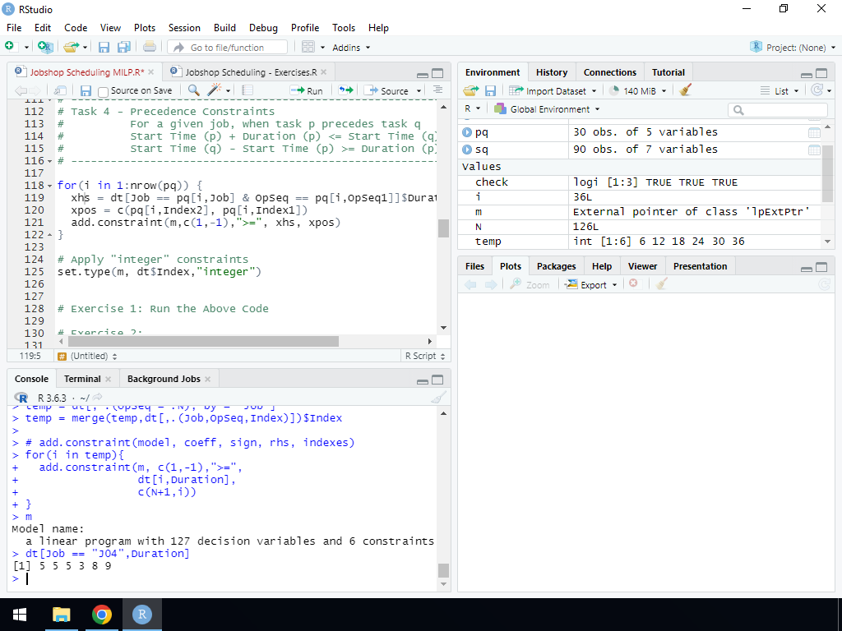This screenshot has width=842, height=631.
Task: Expand the pq data frame details
Action: (x=467, y=132)
